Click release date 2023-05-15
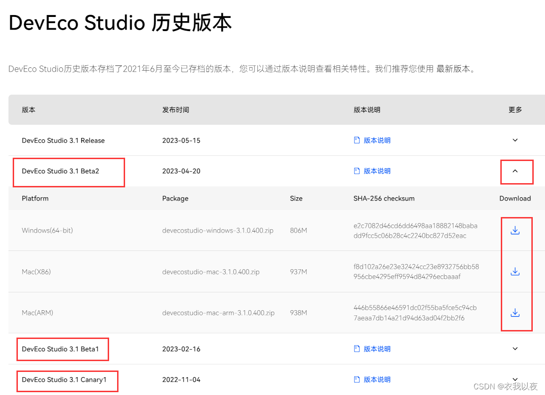 (182, 140)
